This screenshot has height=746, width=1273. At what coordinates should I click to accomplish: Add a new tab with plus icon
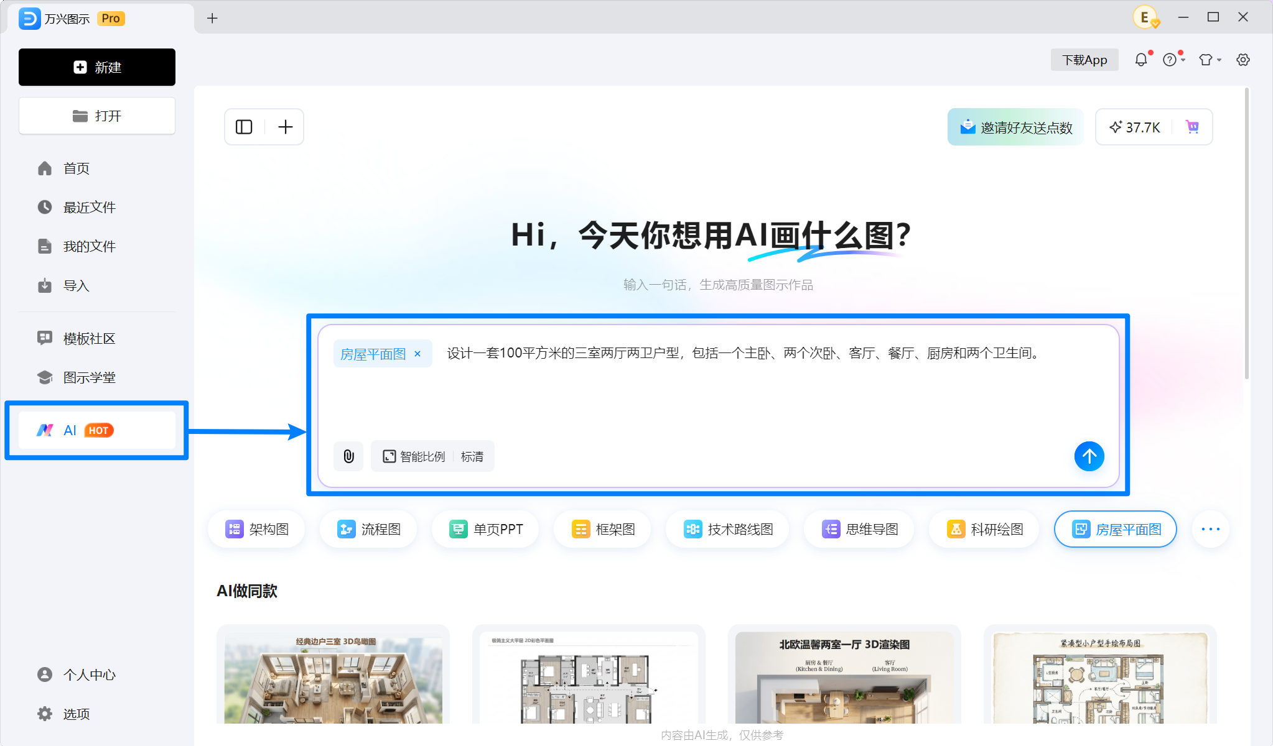pos(212,18)
